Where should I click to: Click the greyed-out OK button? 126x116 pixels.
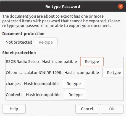click(112, 109)
